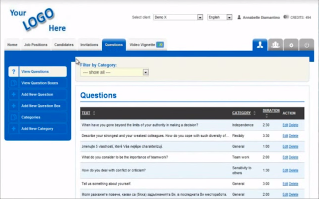Switch to the Candidates tab
Screen dimensions: 319x199
(64, 45)
